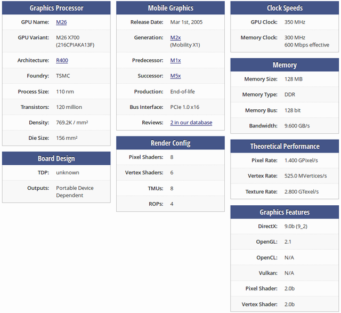Click the 'Vertex Shader:' label
341x313 pixels.
259,304
